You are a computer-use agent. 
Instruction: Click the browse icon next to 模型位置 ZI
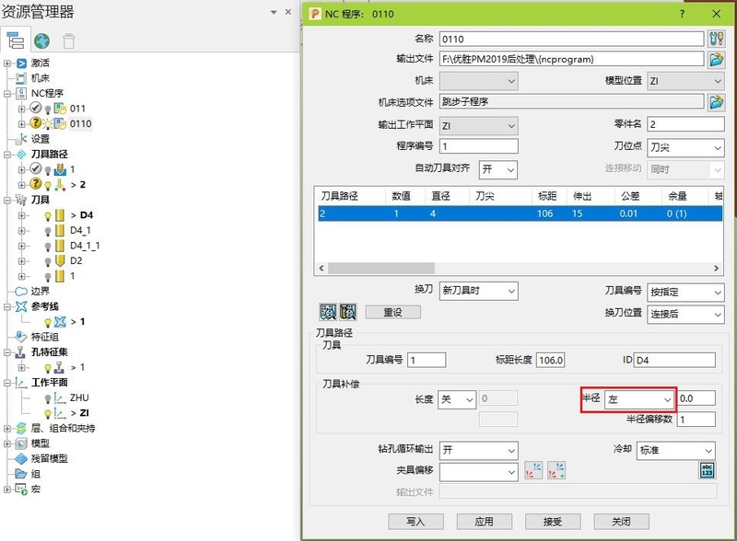coord(716,102)
